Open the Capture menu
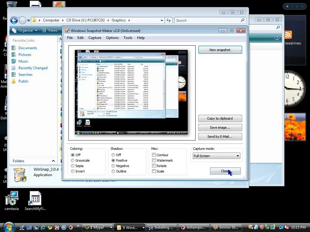310x232 pixels. pyautogui.click(x=95, y=38)
